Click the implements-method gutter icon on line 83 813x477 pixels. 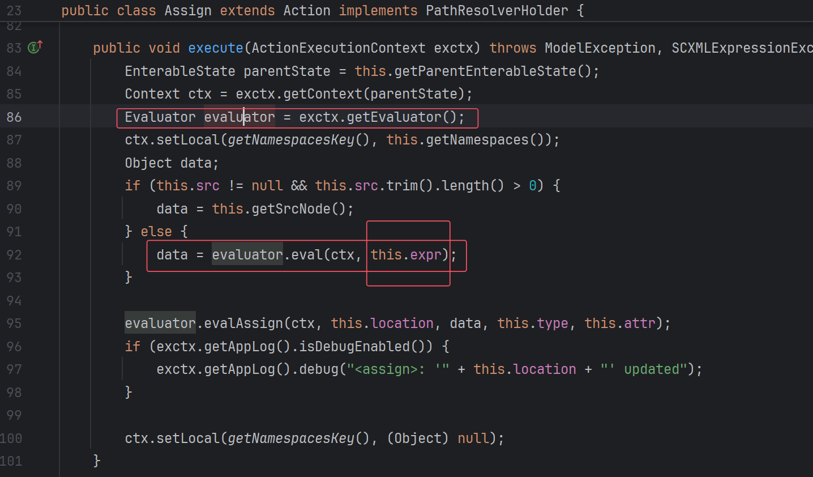click(35, 48)
